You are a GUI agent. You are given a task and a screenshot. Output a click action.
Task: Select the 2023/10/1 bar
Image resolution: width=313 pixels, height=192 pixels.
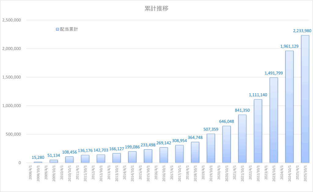274,121
